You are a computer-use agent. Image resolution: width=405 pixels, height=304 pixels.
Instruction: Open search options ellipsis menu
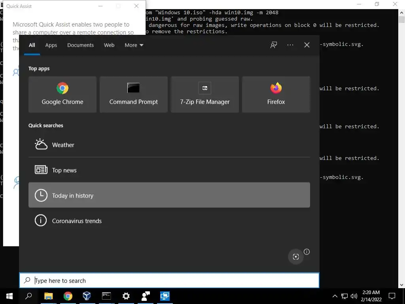(x=290, y=45)
